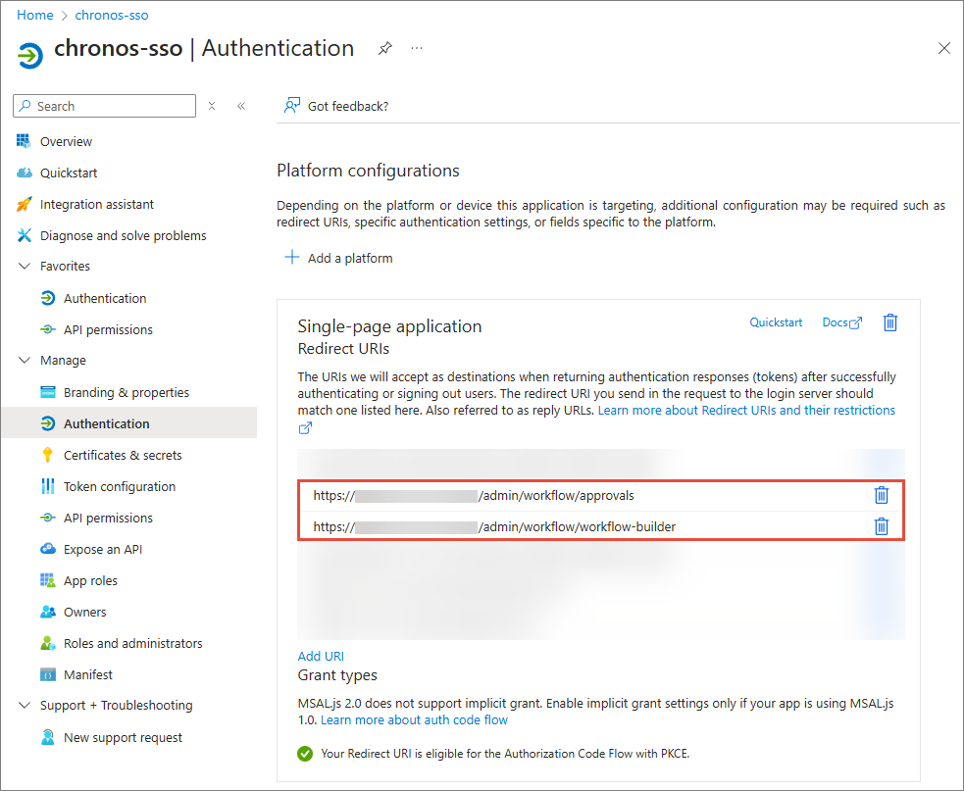The height and width of the screenshot is (791, 964).
Task: Click the Add URI link
Action: tap(321, 656)
